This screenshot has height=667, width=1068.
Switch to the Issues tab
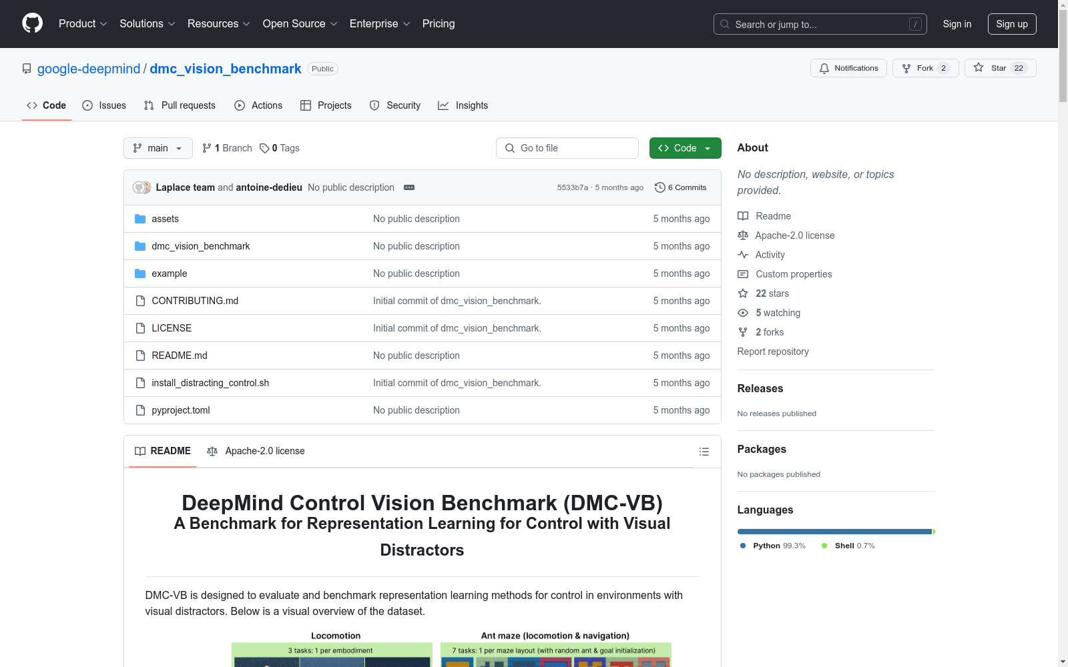(104, 105)
